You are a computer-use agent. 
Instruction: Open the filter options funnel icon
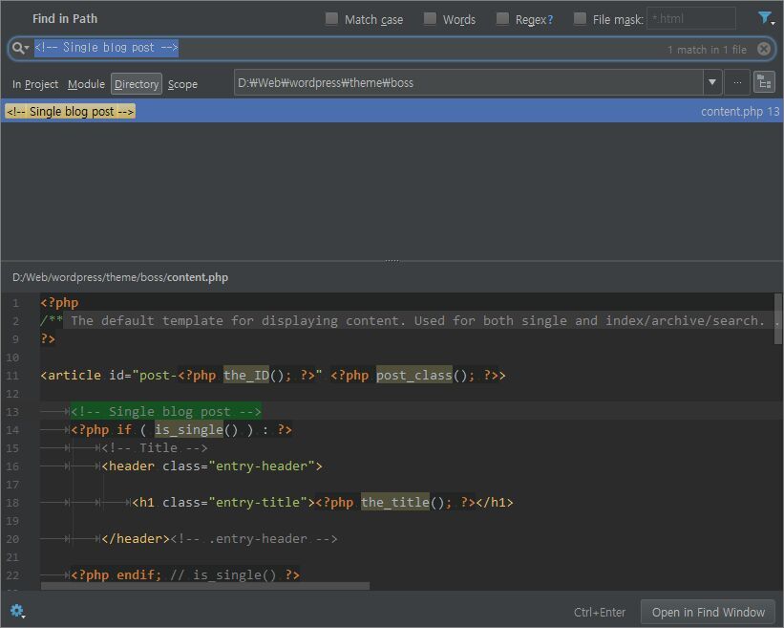coord(766,19)
